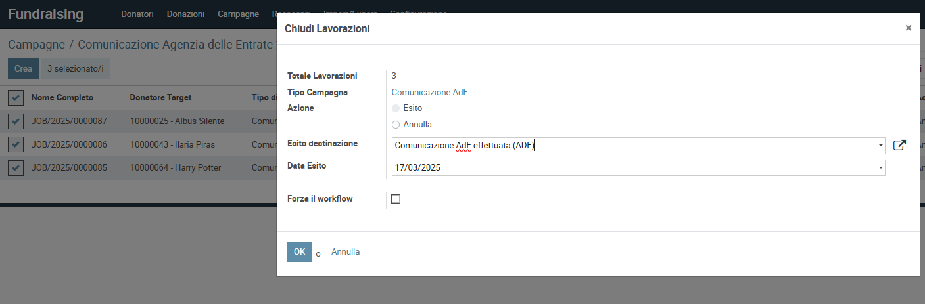Open the Donazioni menu
The width and height of the screenshot is (925, 304).
(x=185, y=14)
